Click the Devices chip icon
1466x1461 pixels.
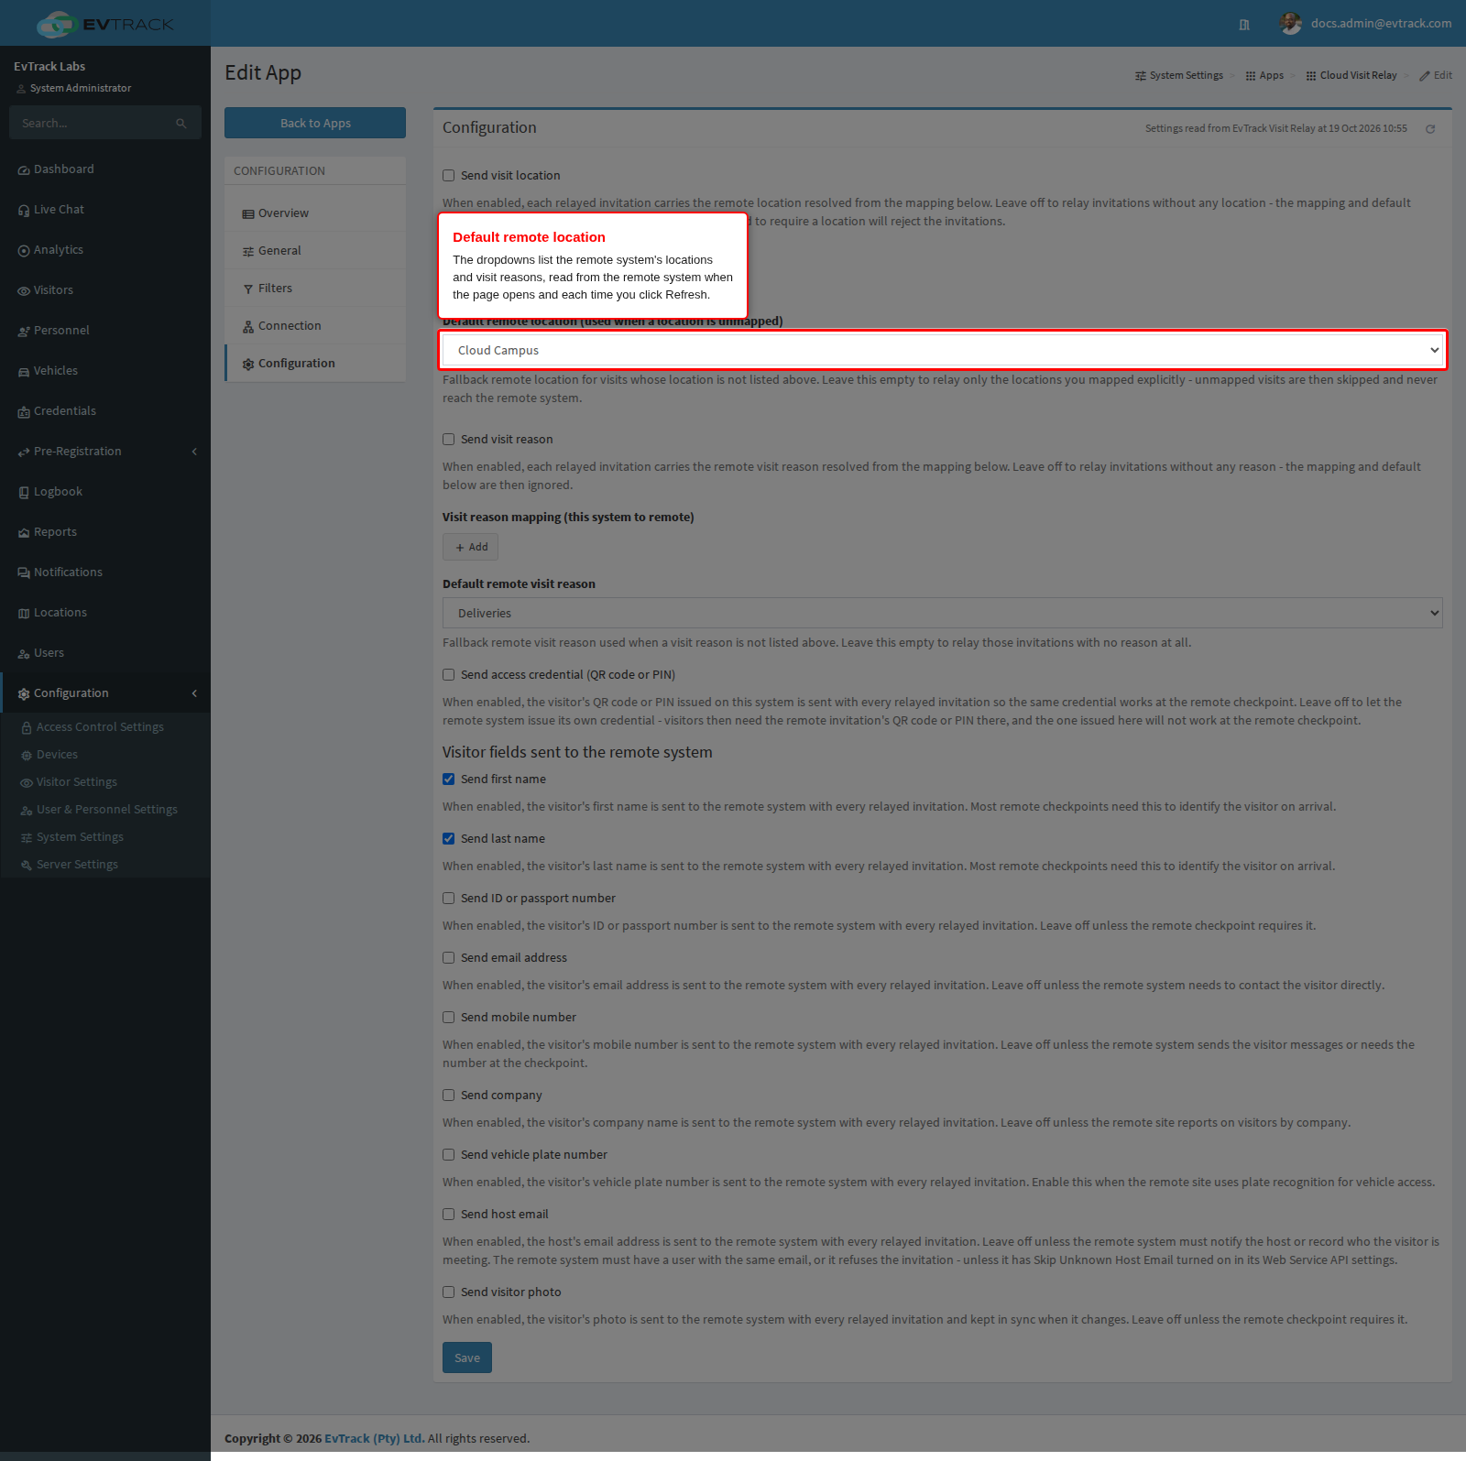pos(27,756)
